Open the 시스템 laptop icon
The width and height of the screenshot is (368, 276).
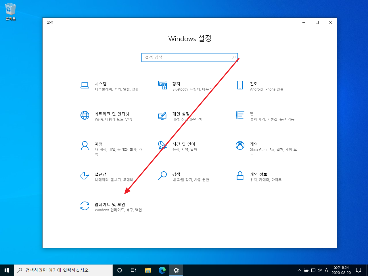point(85,85)
